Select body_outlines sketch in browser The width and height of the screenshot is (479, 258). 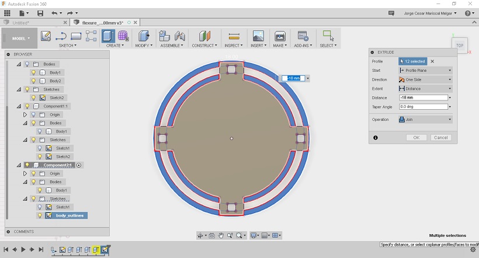click(x=70, y=215)
